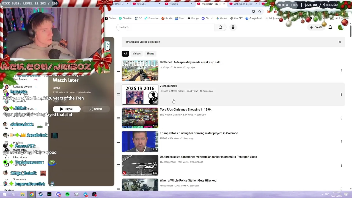Click the Create button
This screenshot has width=352, height=198.
(x=316, y=27)
